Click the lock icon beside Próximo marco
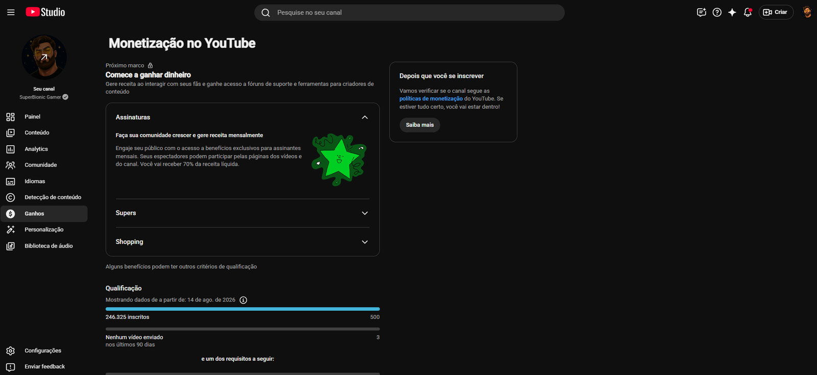Image resolution: width=817 pixels, height=375 pixels. pos(150,65)
